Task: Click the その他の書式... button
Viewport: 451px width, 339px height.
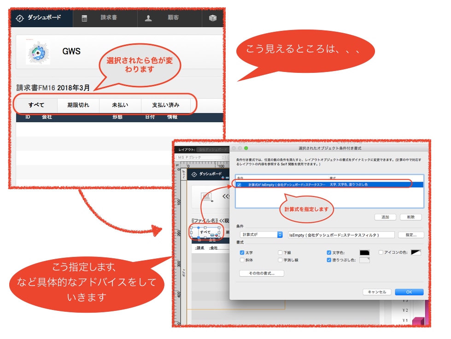Action: pos(262,274)
